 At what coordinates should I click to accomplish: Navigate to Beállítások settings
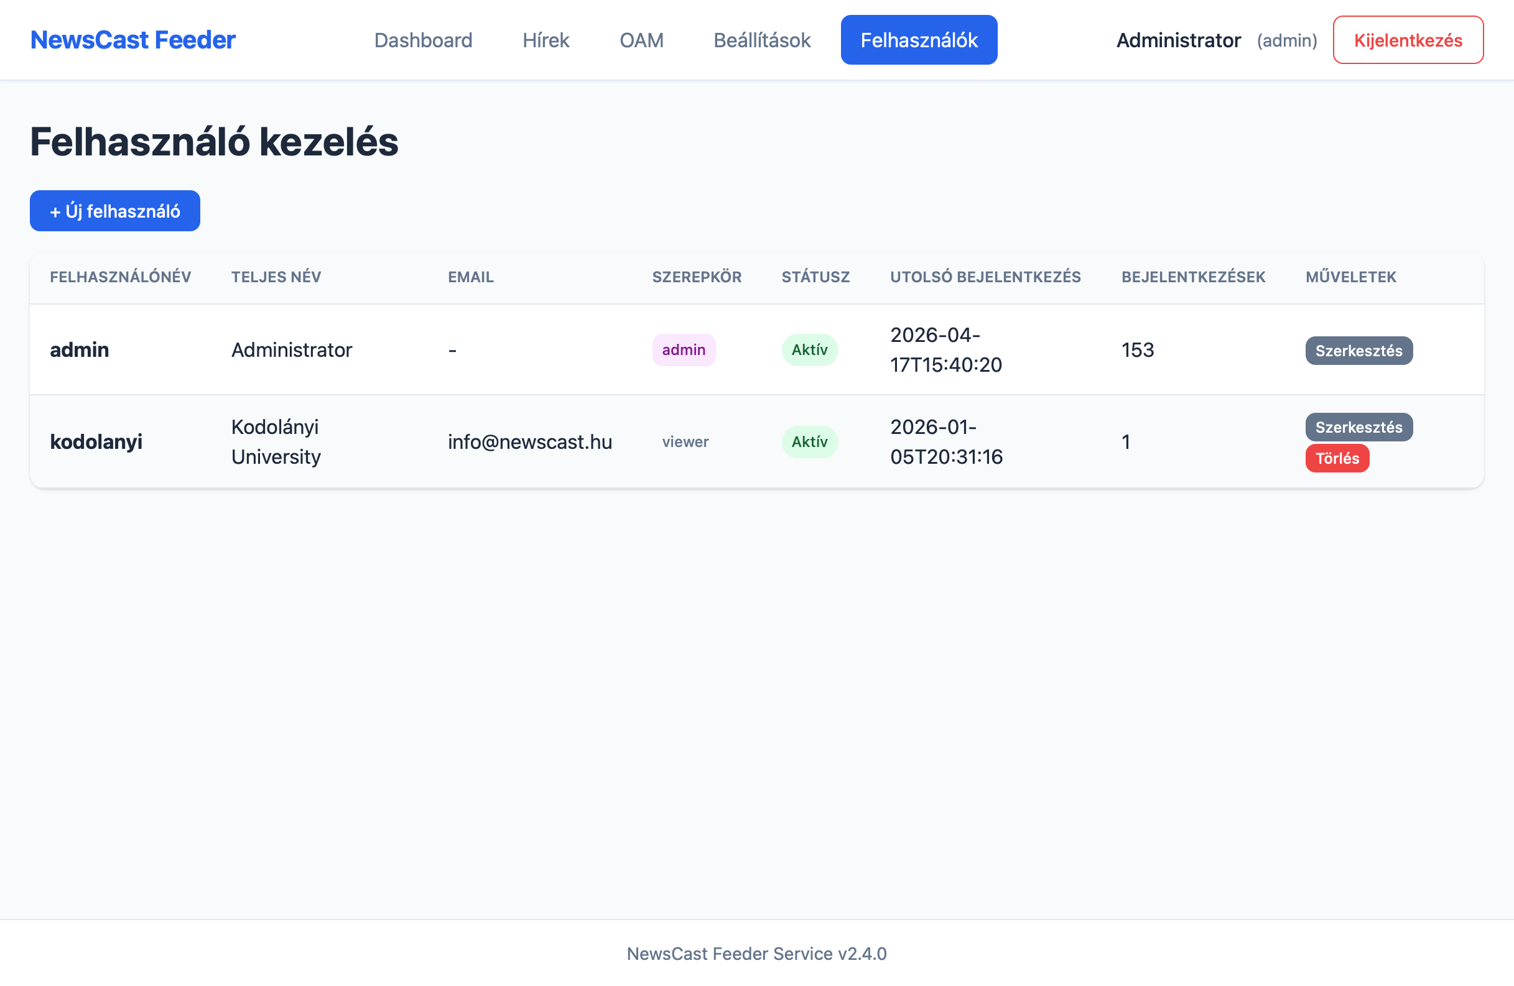[761, 40]
